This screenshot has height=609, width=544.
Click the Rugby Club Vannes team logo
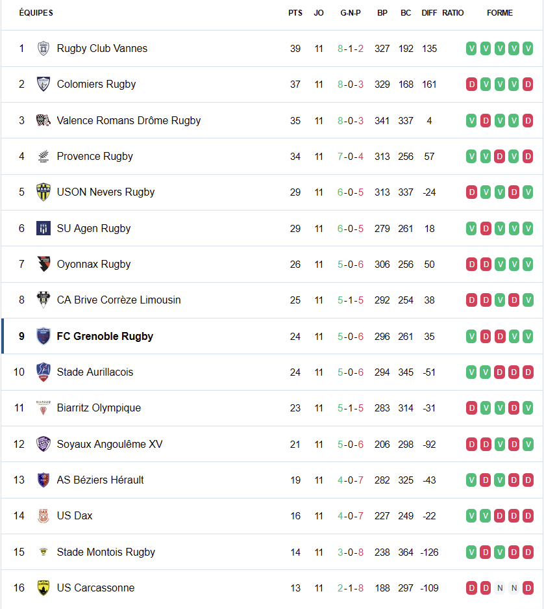(x=43, y=49)
